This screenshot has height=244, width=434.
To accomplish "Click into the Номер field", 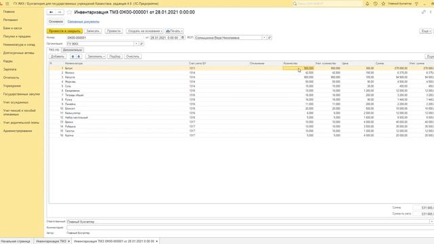I will [x=105, y=38].
